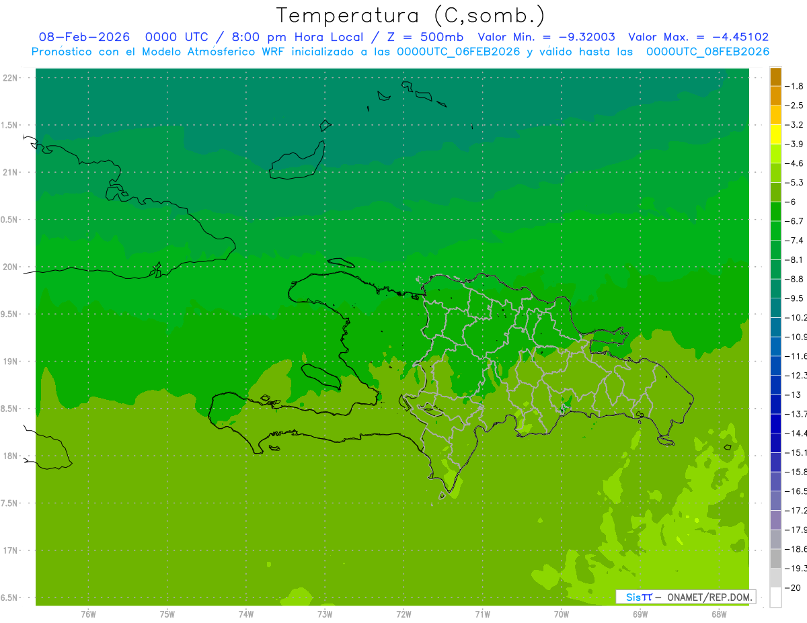
Task: Click the '-6.7' colorbar value
Action: pos(795,221)
